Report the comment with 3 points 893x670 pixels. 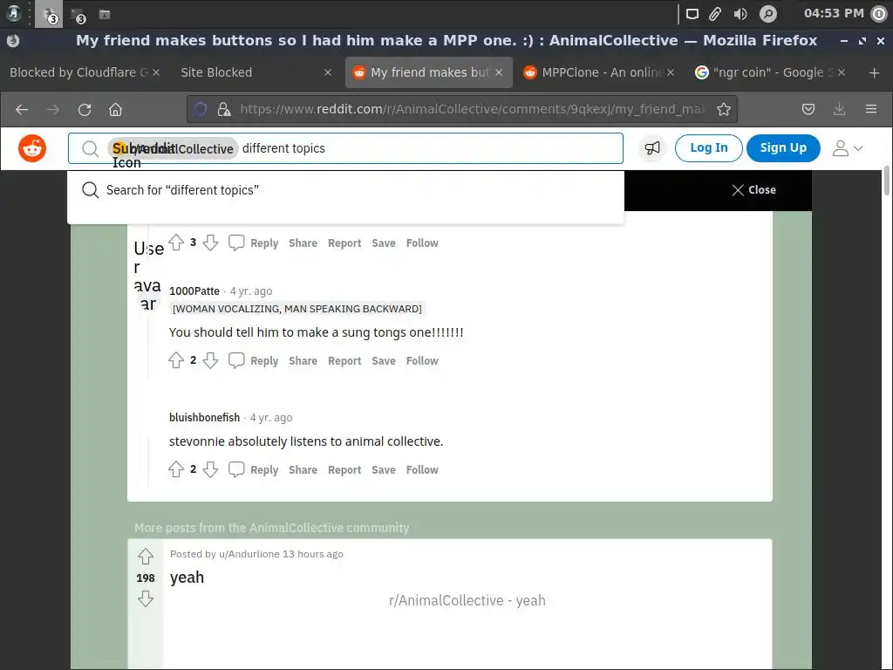point(344,243)
